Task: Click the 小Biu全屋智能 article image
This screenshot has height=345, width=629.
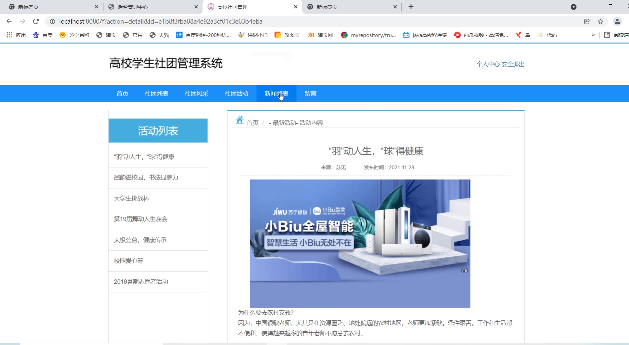Action: click(360, 243)
